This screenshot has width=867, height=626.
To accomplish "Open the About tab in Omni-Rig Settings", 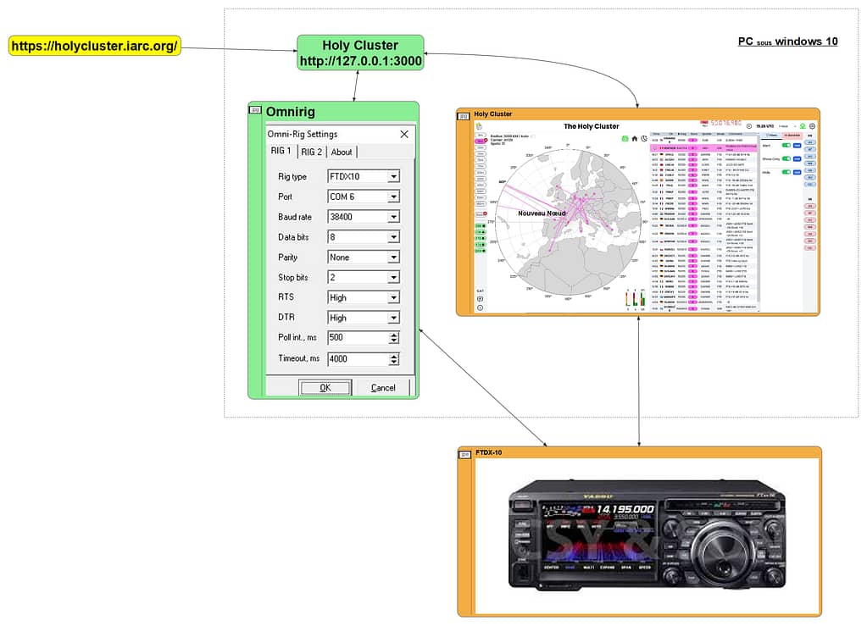I will pos(342,152).
